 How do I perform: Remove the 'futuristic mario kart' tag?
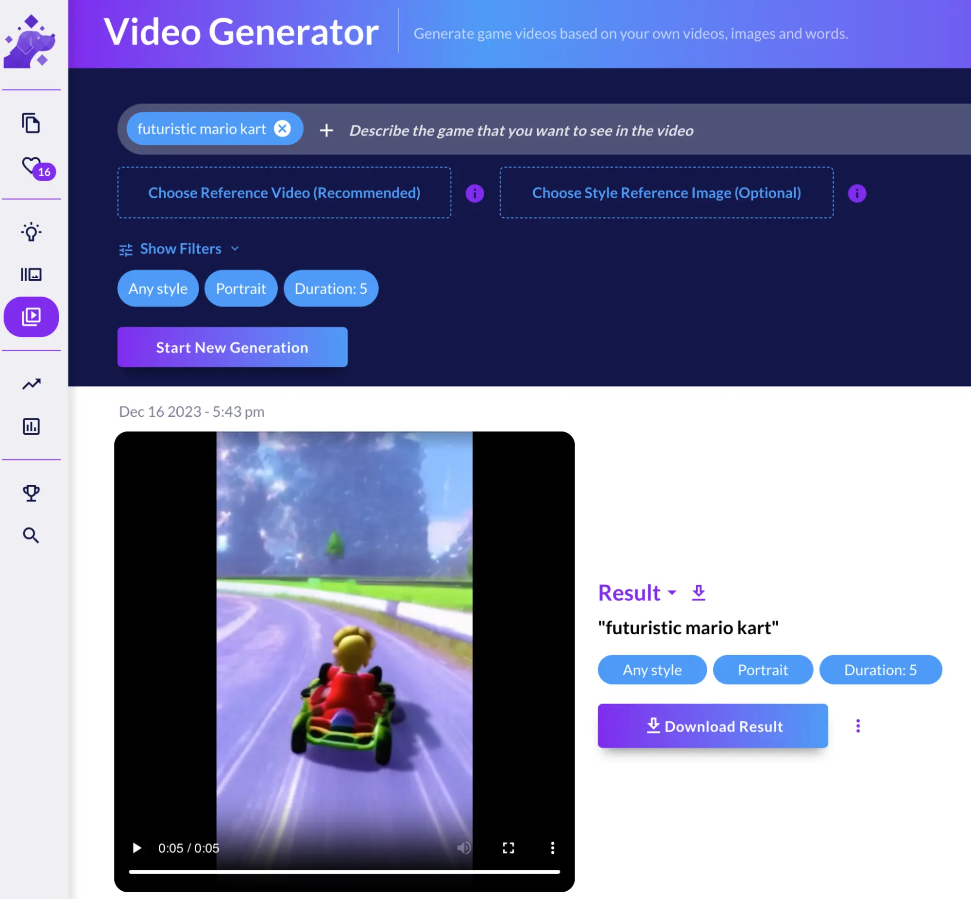tap(282, 128)
